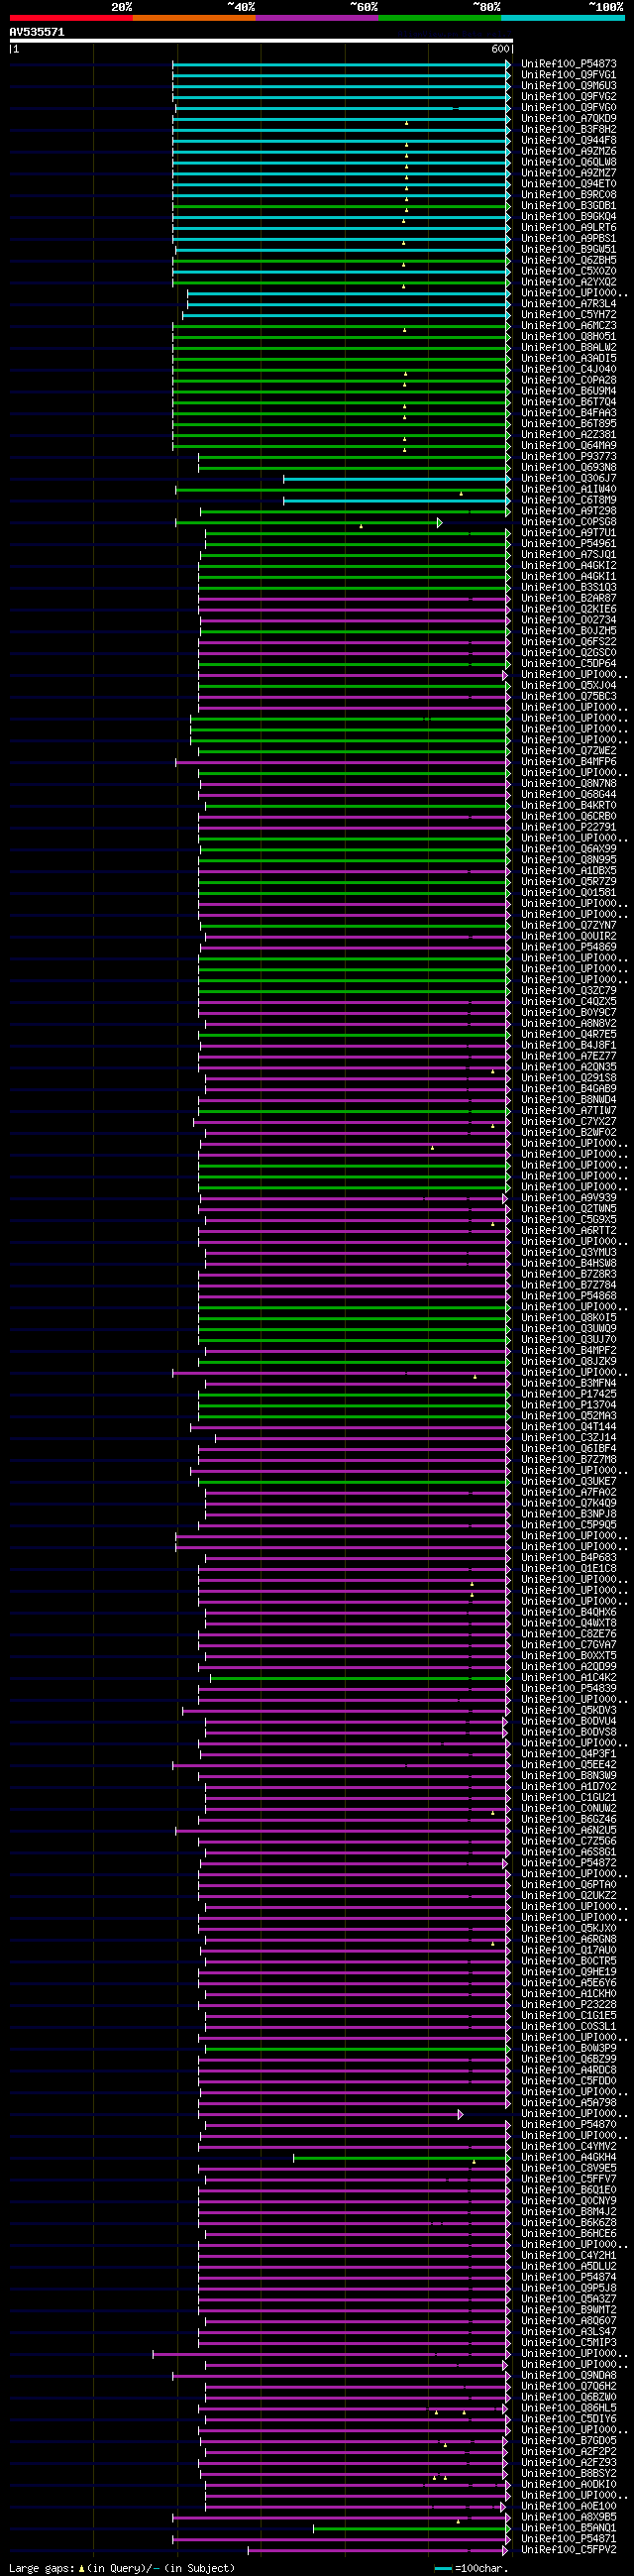The height and width of the screenshot is (2576, 634).
Task: Click label UniRef100_C5DP64
Action: click(568, 664)
